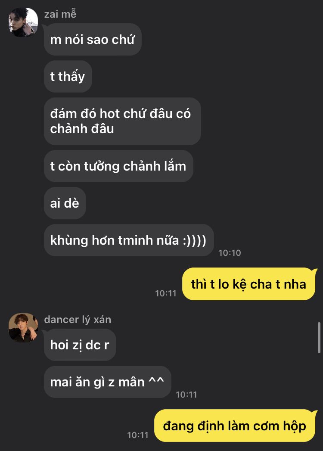Tap the sender name 'dancer lý xán'
This screenshot has height=451, width=323.
[78, 320]
